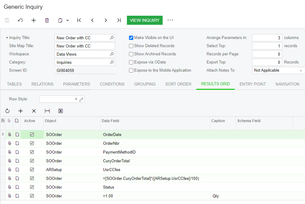Viewport: 305px width, 204px height.
Task: Uncheck Make Visible on the UI
Action: click(x=131, y=38)
